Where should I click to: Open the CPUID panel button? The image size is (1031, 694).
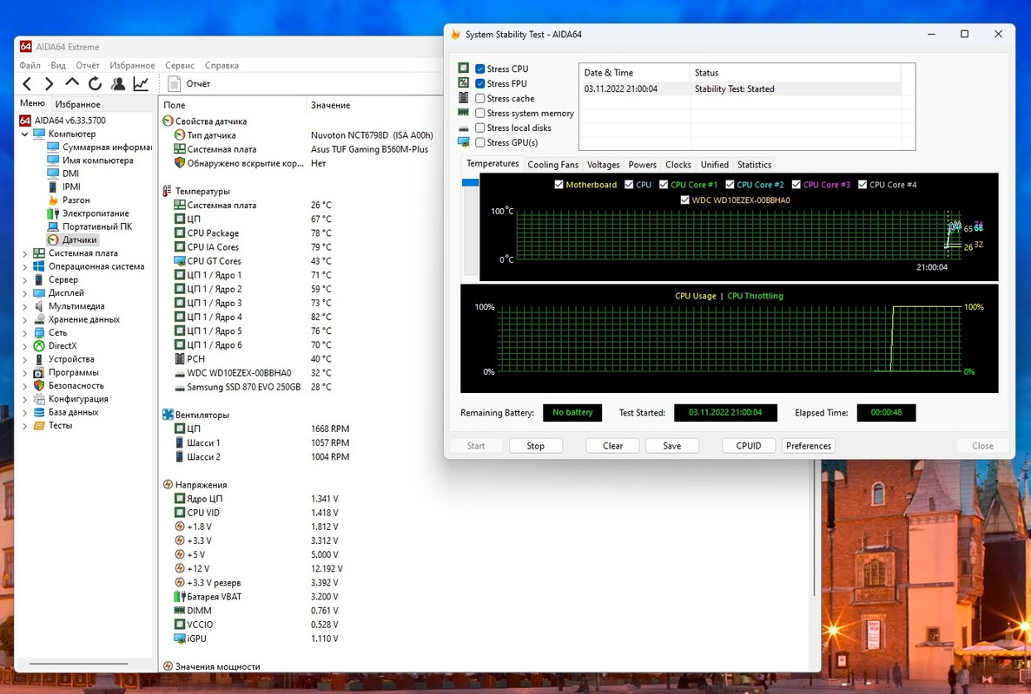[x=748, y=446]
